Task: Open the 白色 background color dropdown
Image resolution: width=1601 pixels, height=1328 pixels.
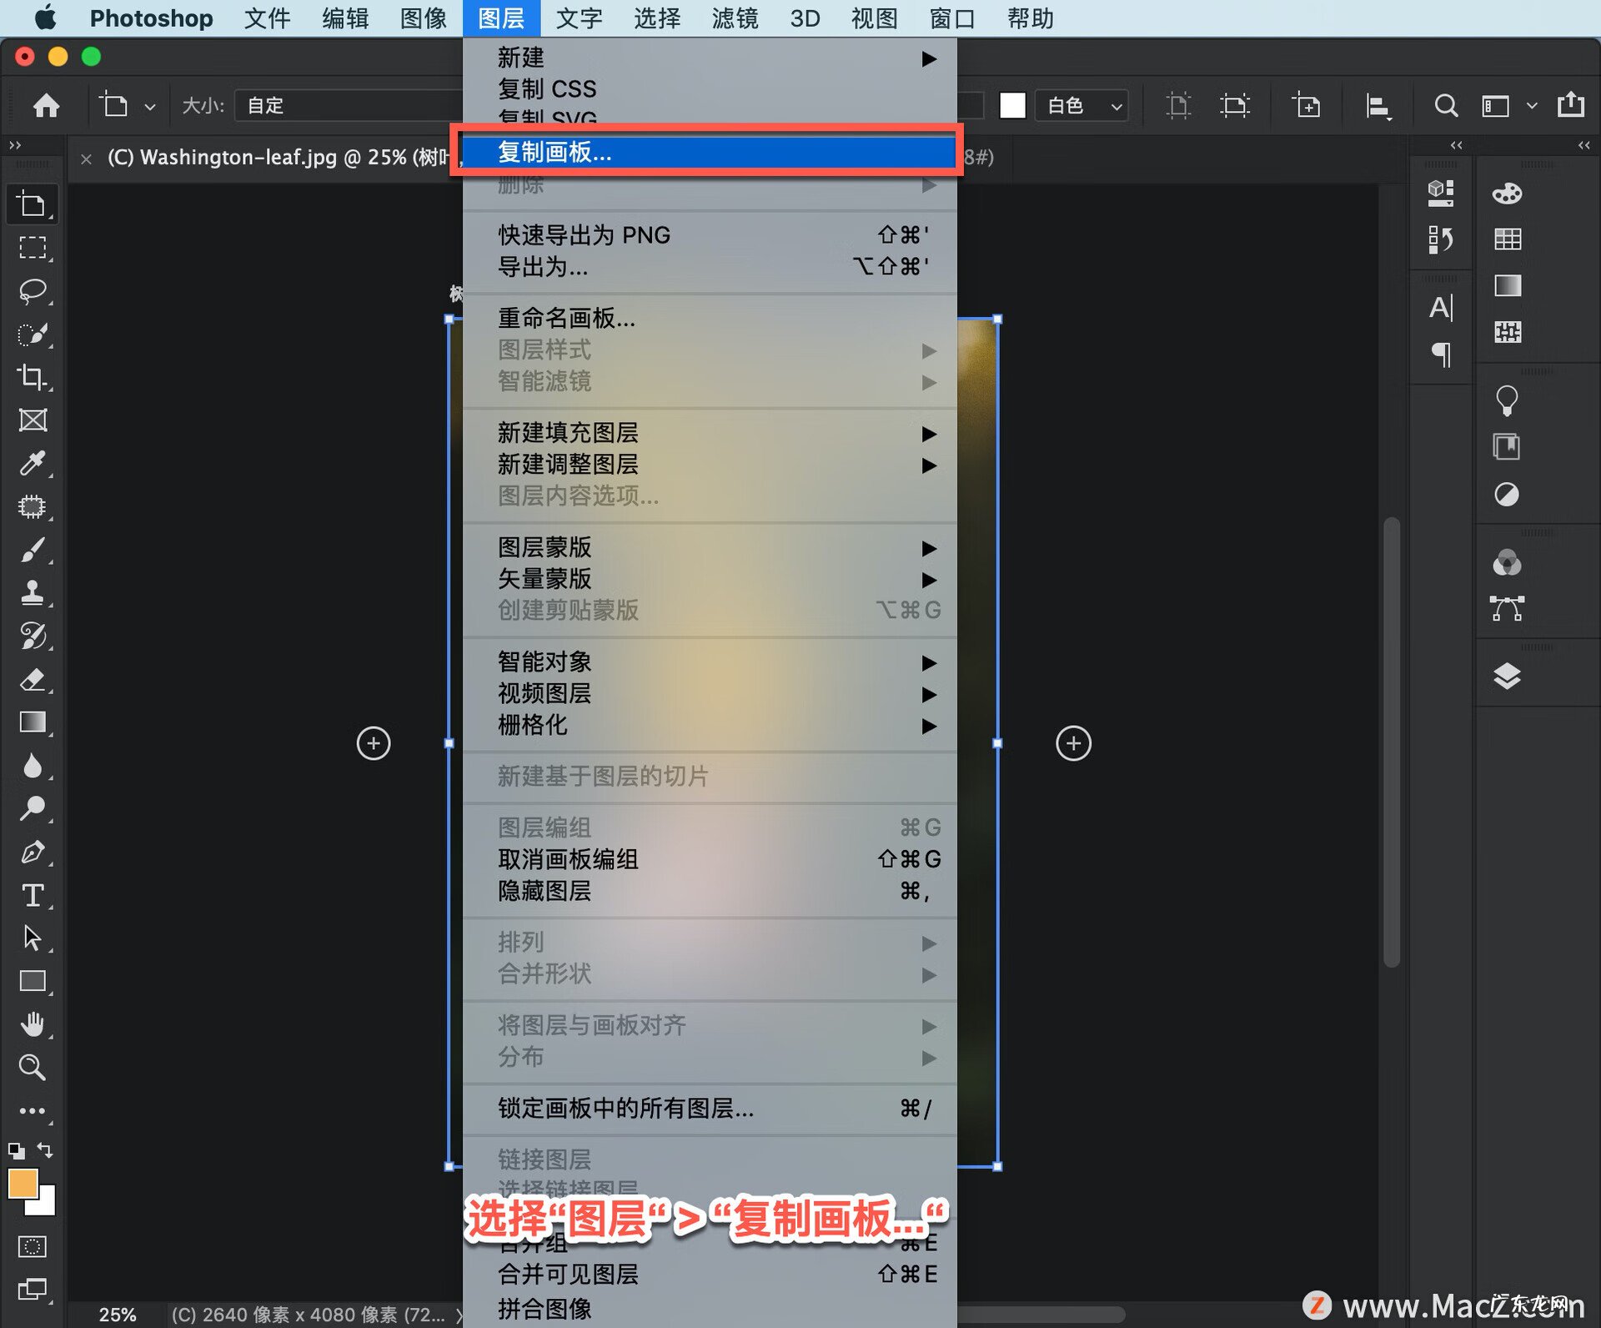Action: tap(1080, 105)
